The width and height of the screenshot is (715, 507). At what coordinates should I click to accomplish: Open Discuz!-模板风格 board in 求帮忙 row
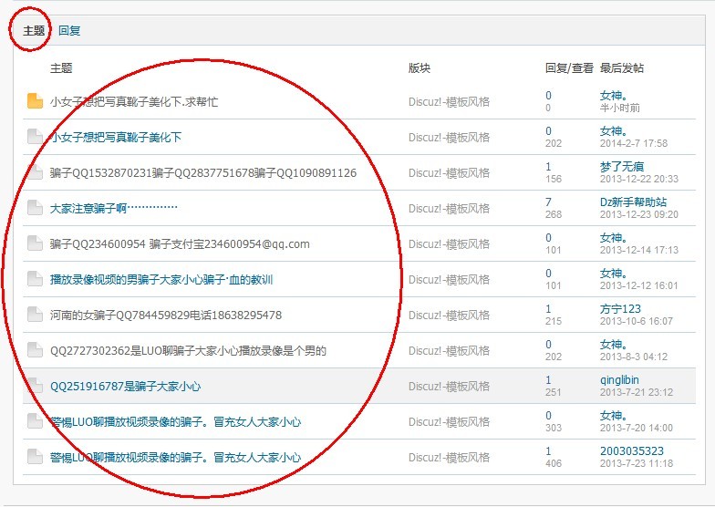[449, 102]
